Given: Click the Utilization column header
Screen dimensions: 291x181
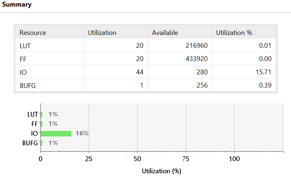Looking at the screenshot, I should 102,32.
